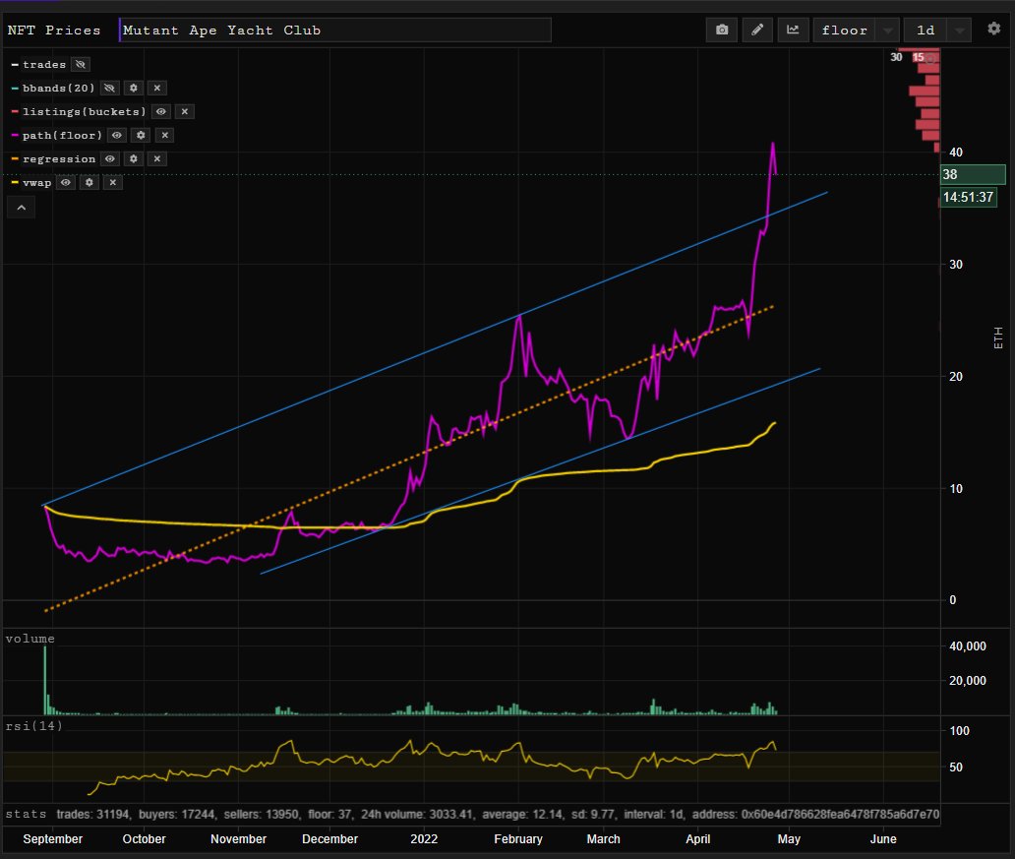Click the average: 12.14 stat
The height and width of the screenshot is (859, 1015).
(x=522, y=814)
